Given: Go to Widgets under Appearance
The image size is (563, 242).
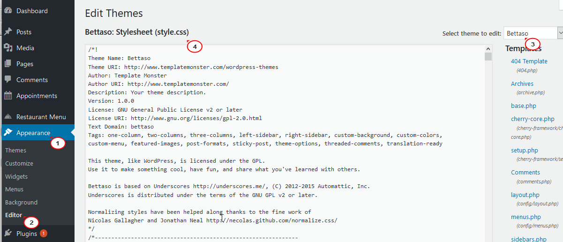Looking at the screenshot, I should tap(16, 177).
